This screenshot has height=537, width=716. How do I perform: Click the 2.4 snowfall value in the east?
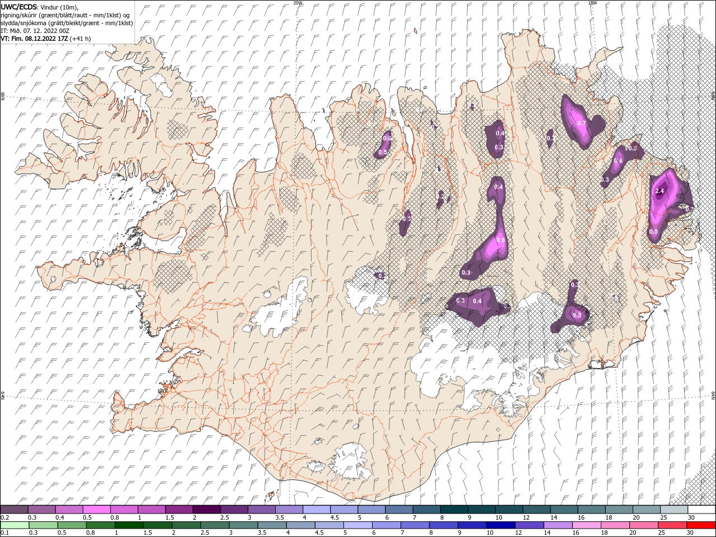(660, 191)
